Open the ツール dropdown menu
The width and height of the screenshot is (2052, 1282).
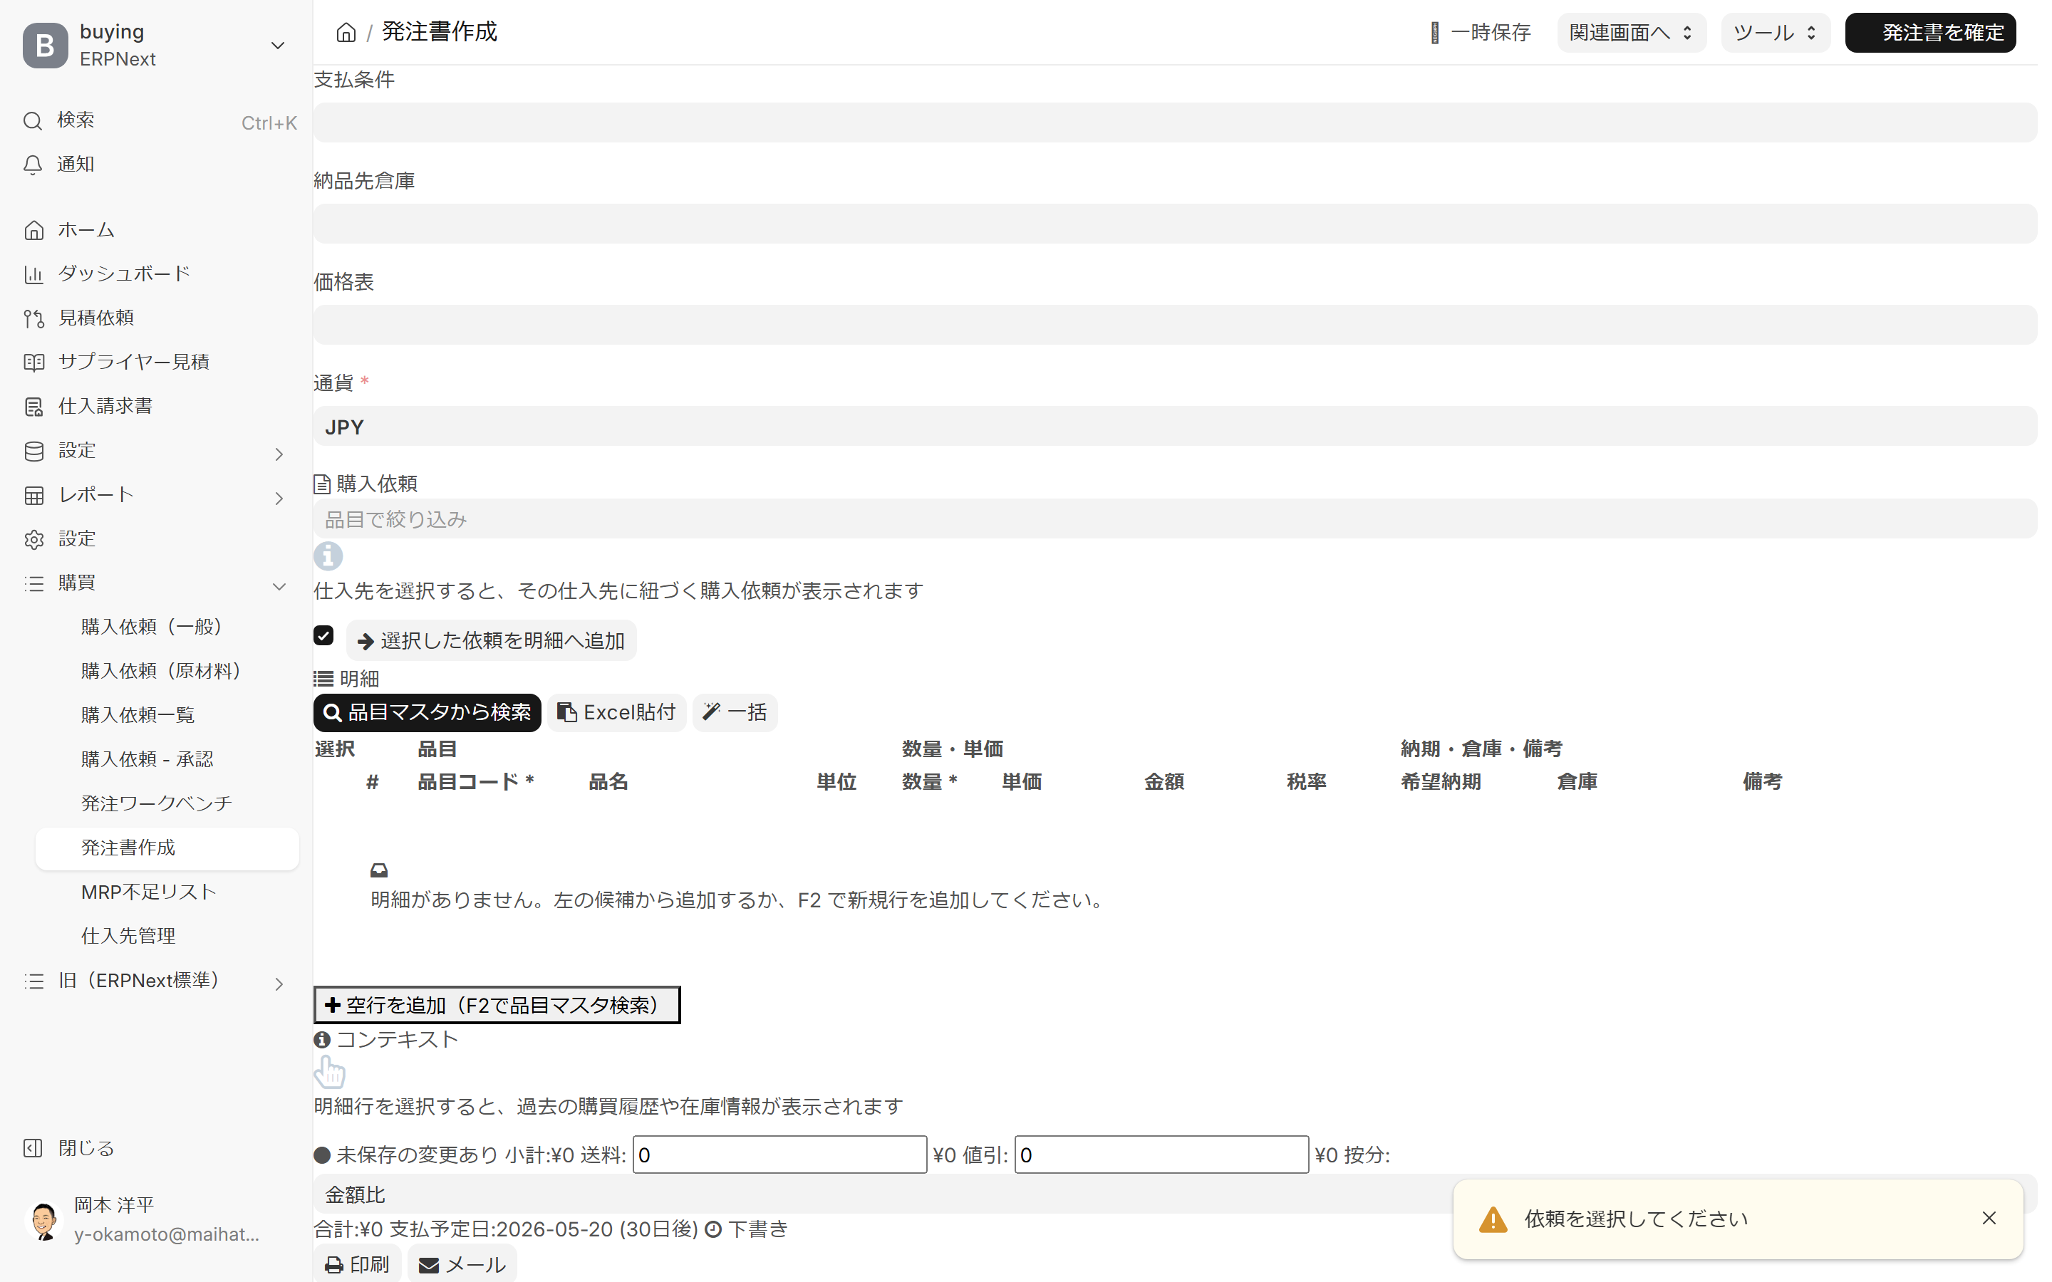coord(1775,33)
